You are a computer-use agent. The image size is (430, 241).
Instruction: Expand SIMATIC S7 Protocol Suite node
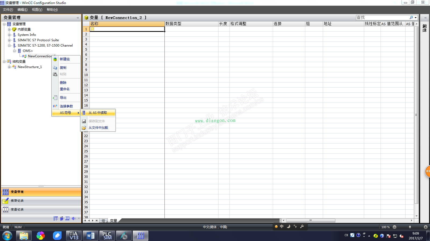click(x=9, y=40)
